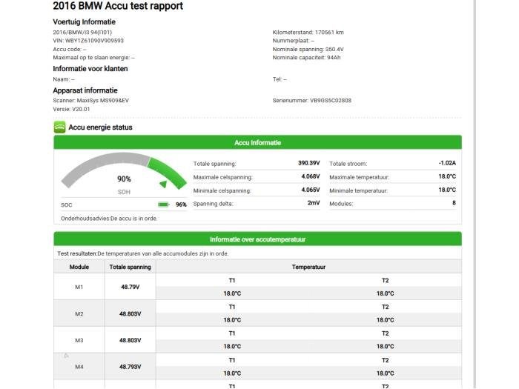Select the 90% SOH value
519x389 pixels.
[124, 179]
